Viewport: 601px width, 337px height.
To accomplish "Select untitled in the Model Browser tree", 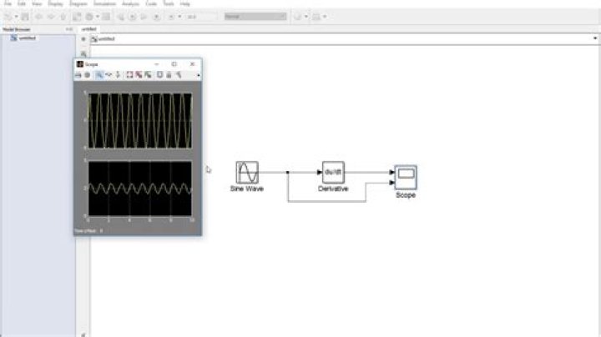I will 28,38.
